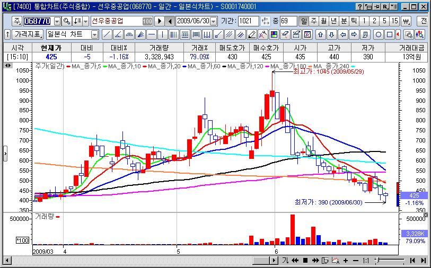This screenshot has height=268, width=431.
Task: Click the next stock right-arrow button
Action: 160,21
